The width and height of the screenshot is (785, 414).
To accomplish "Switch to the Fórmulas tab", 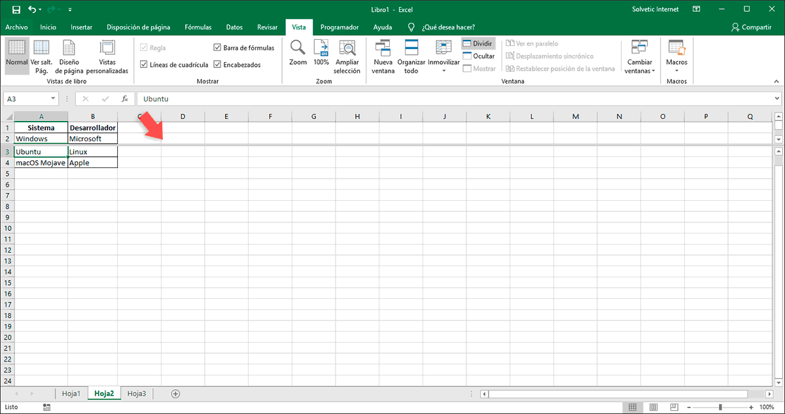I will 198,27.
